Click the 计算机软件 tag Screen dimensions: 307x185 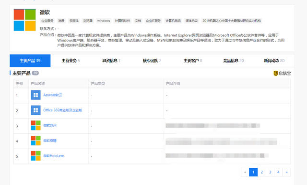pyautogui.click(x=122, y=21)
